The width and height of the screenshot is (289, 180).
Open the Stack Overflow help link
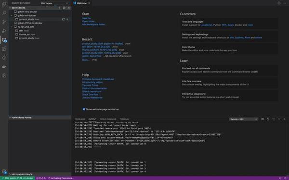90,95
